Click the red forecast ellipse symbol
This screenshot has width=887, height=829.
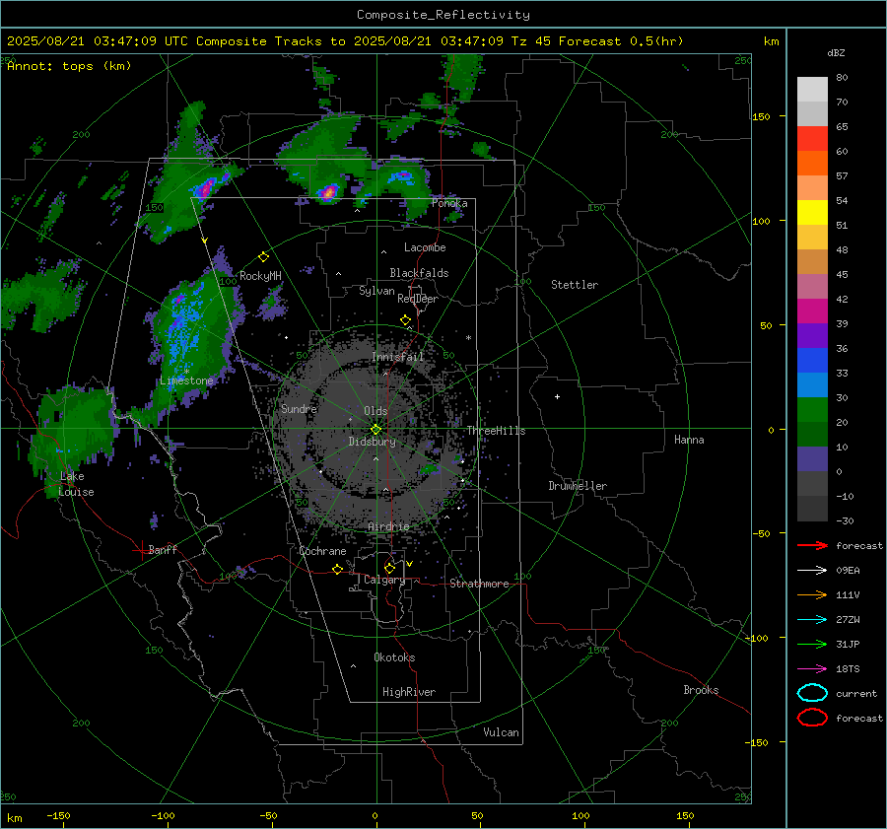pyautogui.click(x=812, y=718)
